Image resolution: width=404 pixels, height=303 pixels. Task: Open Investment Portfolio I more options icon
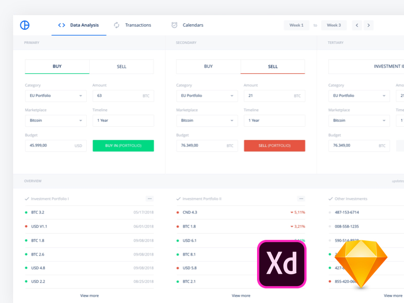(149, 199)
